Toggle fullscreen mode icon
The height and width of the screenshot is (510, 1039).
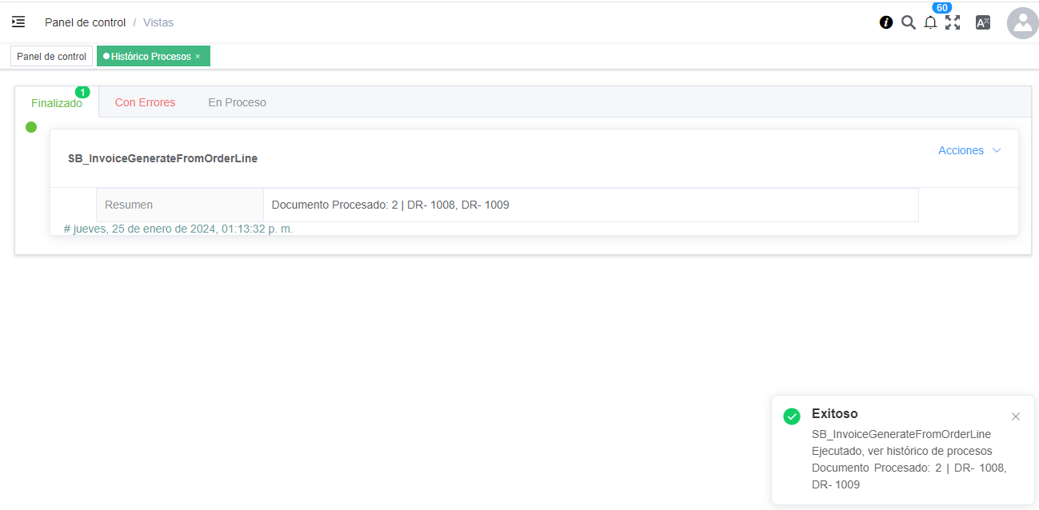tap(953, 22)
